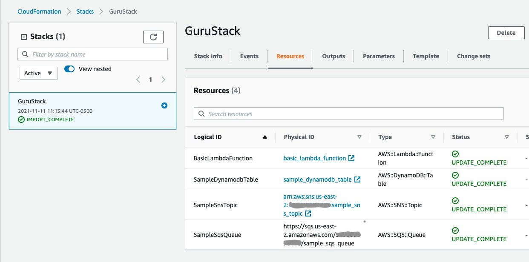Click the BasicLambdaFunction logical ID
Image resolution: width=529 pixels, height=262 pixels.
tap(223, 158)
